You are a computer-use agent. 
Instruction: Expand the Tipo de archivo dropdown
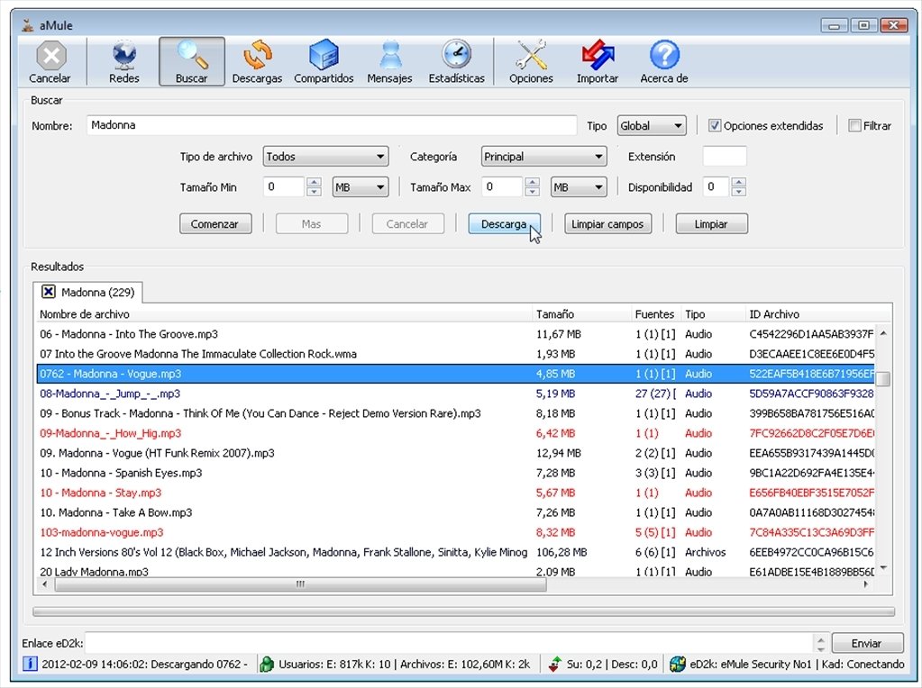click(325, 157)
